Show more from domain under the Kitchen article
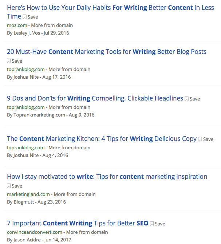This screenshot has width=221, height=244. pos(69,147)
